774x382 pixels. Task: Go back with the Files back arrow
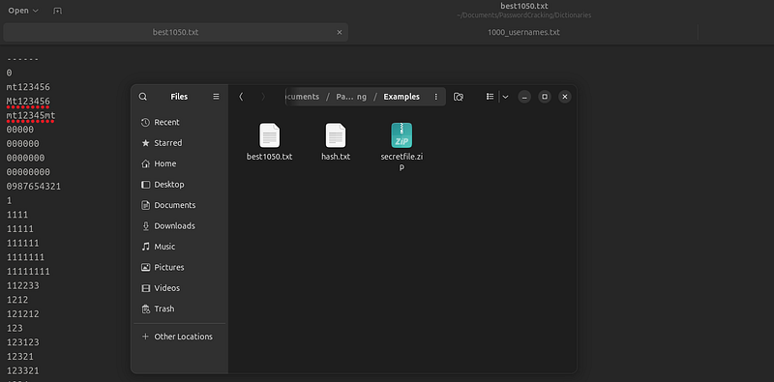click(241, 97)
